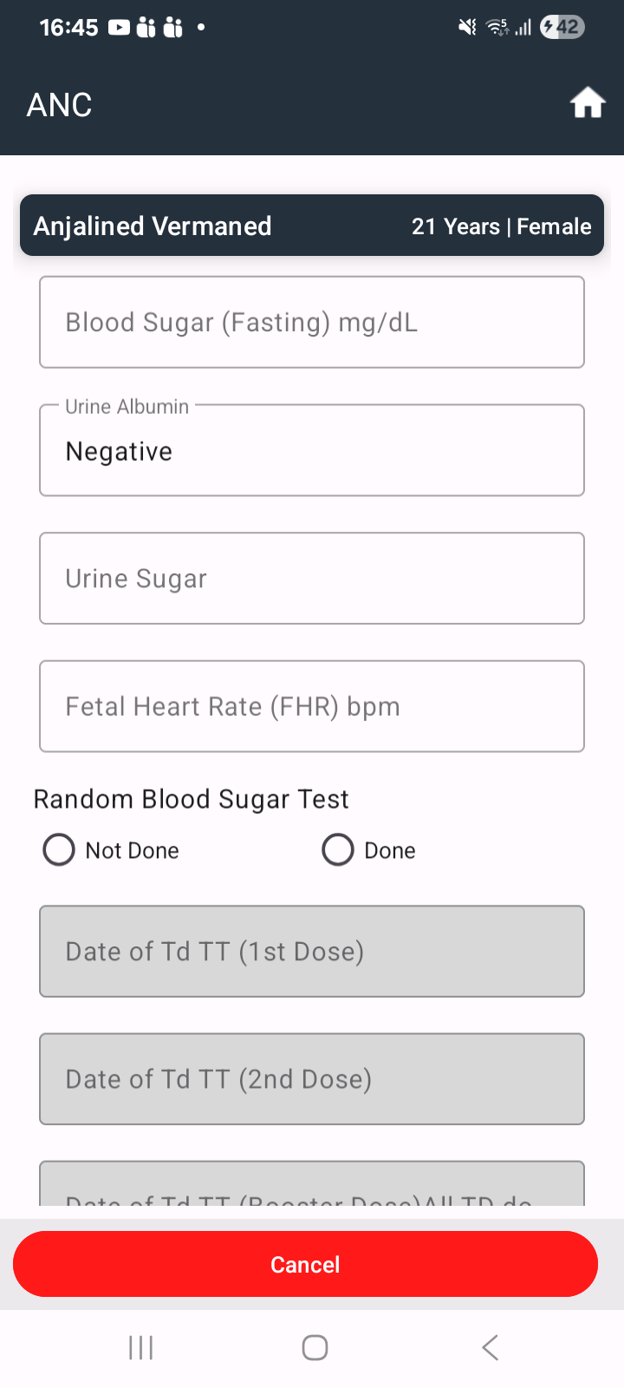
Task: Tap the battery indicator icon
Action: point(562,27)
